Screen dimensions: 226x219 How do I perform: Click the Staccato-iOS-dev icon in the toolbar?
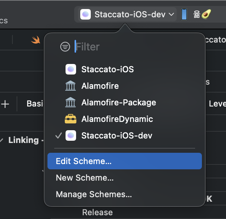(x=86, y=14)
